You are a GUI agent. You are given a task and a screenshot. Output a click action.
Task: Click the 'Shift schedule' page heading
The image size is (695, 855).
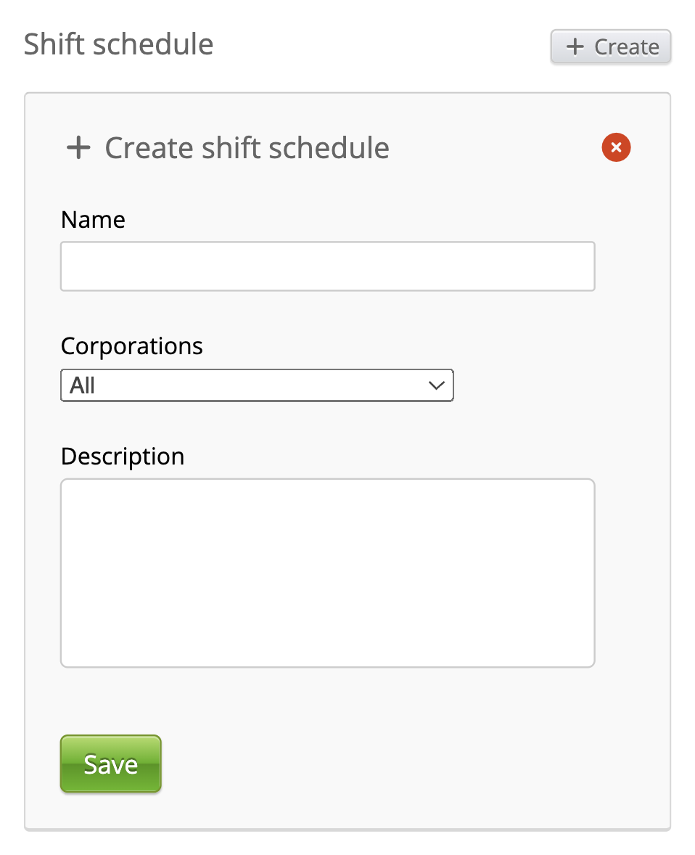click(x=118, y=44)
